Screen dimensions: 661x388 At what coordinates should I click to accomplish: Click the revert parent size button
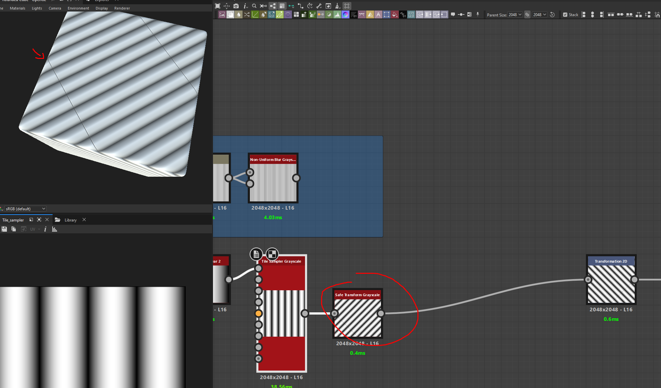coord(552,14)
